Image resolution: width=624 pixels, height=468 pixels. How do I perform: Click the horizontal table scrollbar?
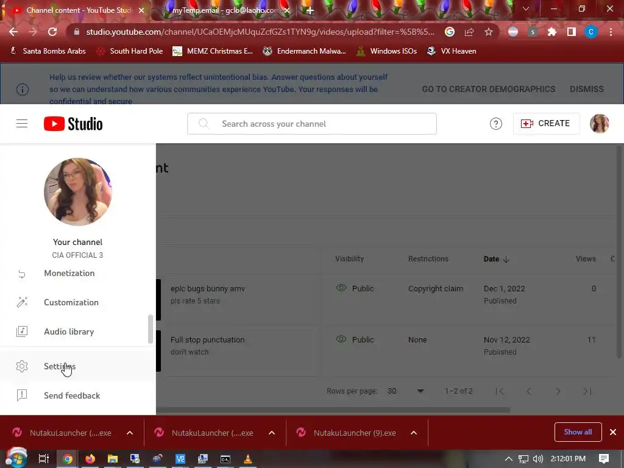(333, 409)
